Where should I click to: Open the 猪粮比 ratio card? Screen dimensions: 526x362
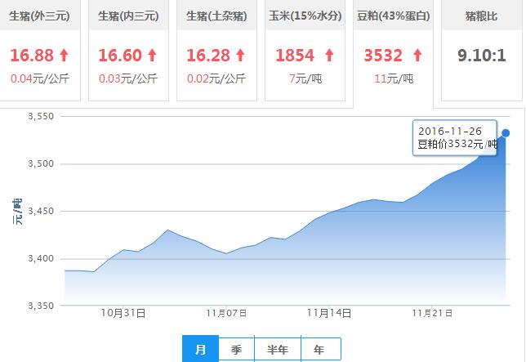[482, 51]
